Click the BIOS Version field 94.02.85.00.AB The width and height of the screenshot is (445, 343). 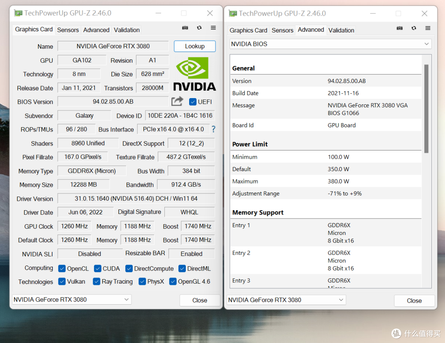pos(113,102)
